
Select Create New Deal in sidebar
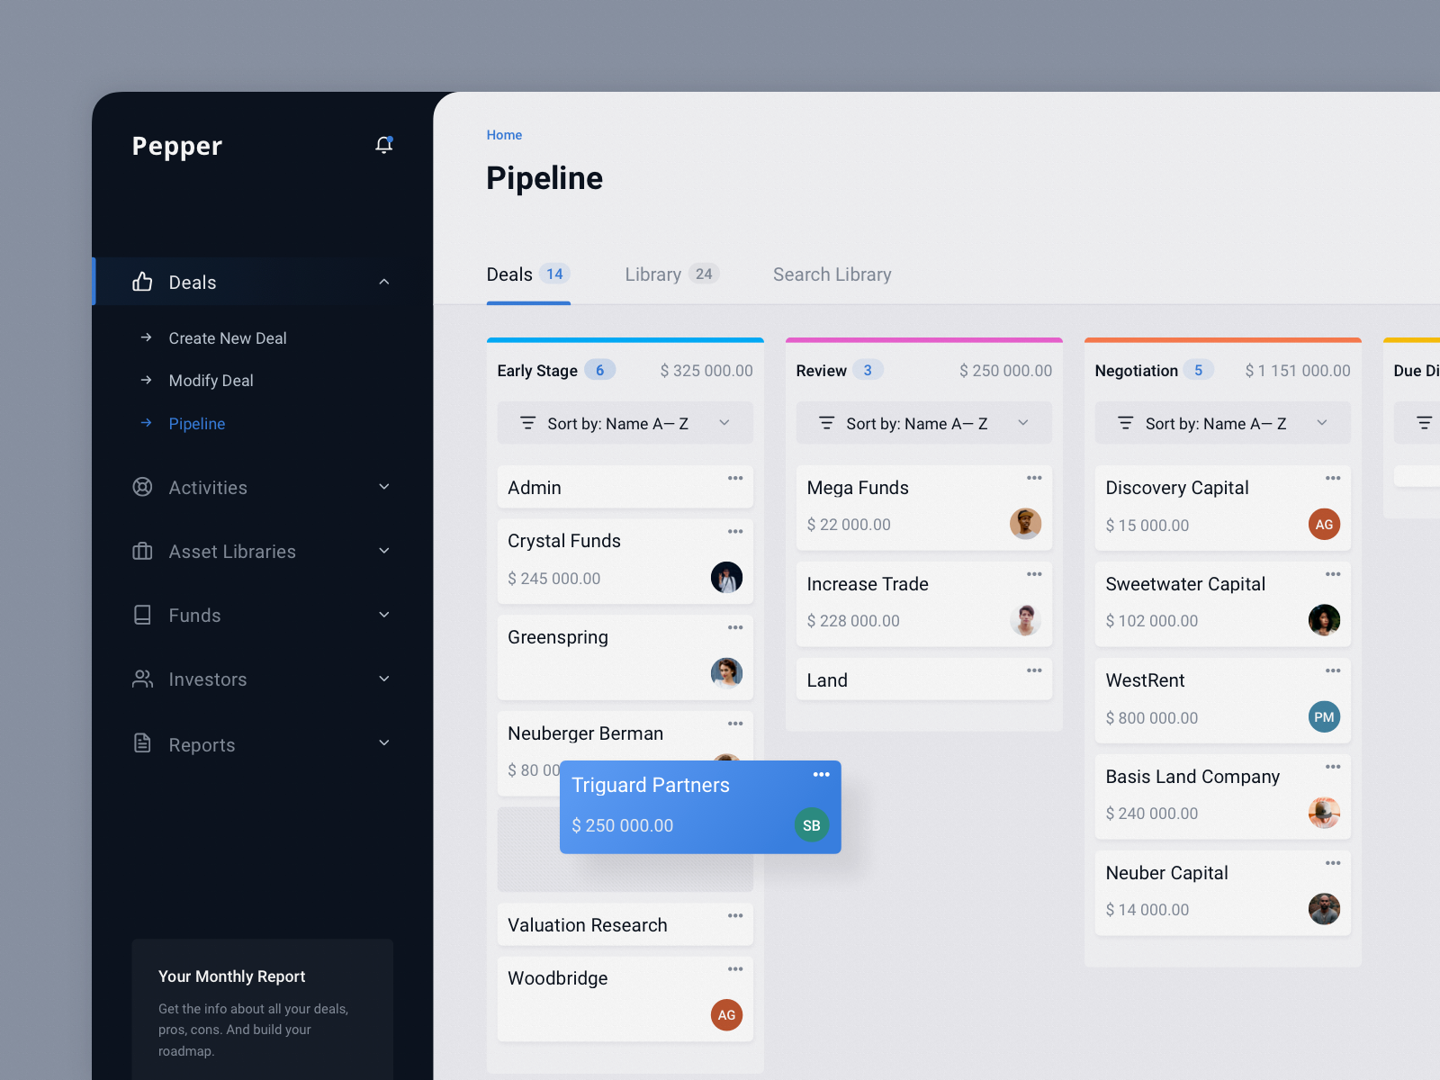[228, 338]
